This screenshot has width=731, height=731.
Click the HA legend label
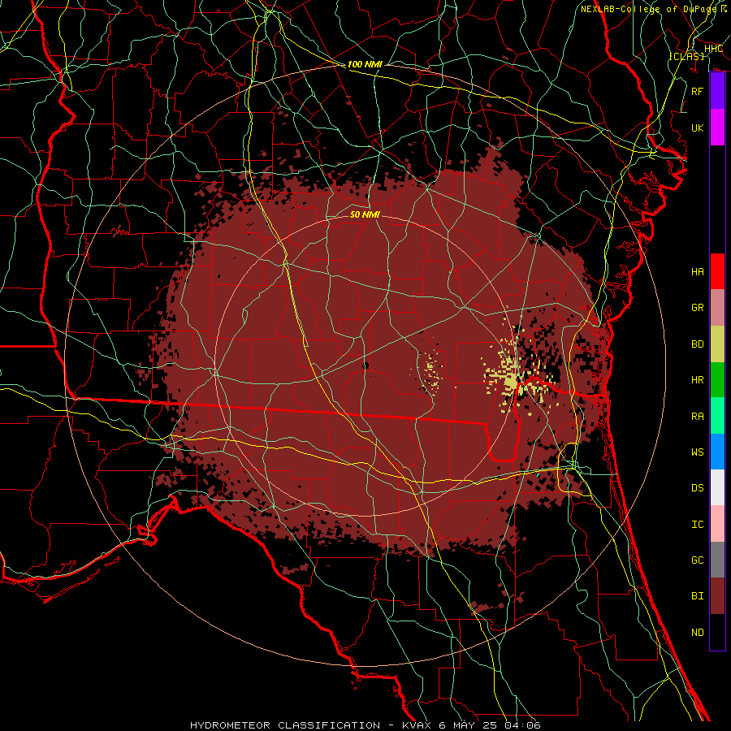[x=698, y=272]
